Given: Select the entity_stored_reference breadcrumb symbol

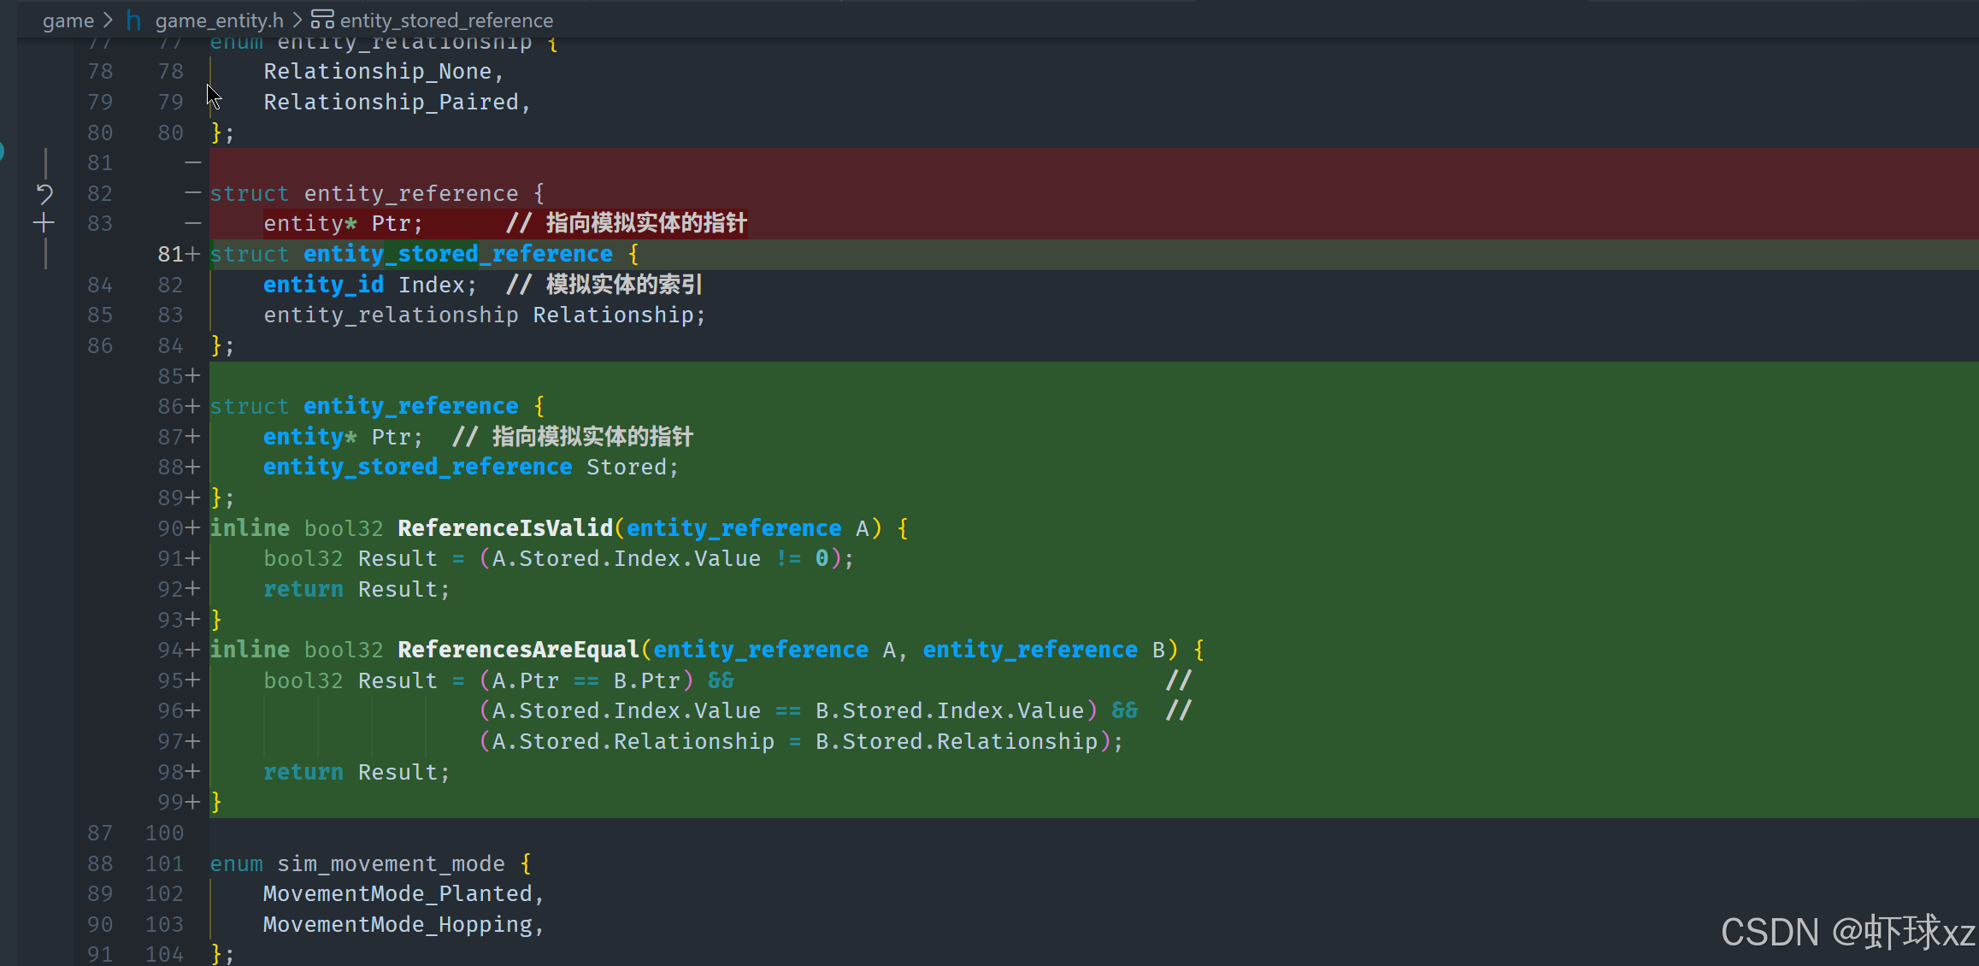Looking at the screenshot, I should coord(445,20).
